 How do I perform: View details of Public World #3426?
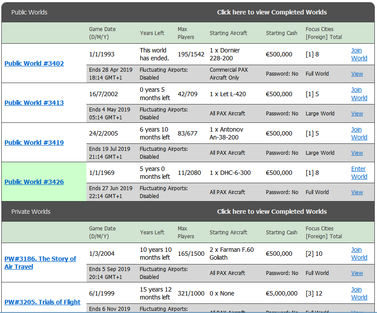pyautogui.click(x=357, y=192)
